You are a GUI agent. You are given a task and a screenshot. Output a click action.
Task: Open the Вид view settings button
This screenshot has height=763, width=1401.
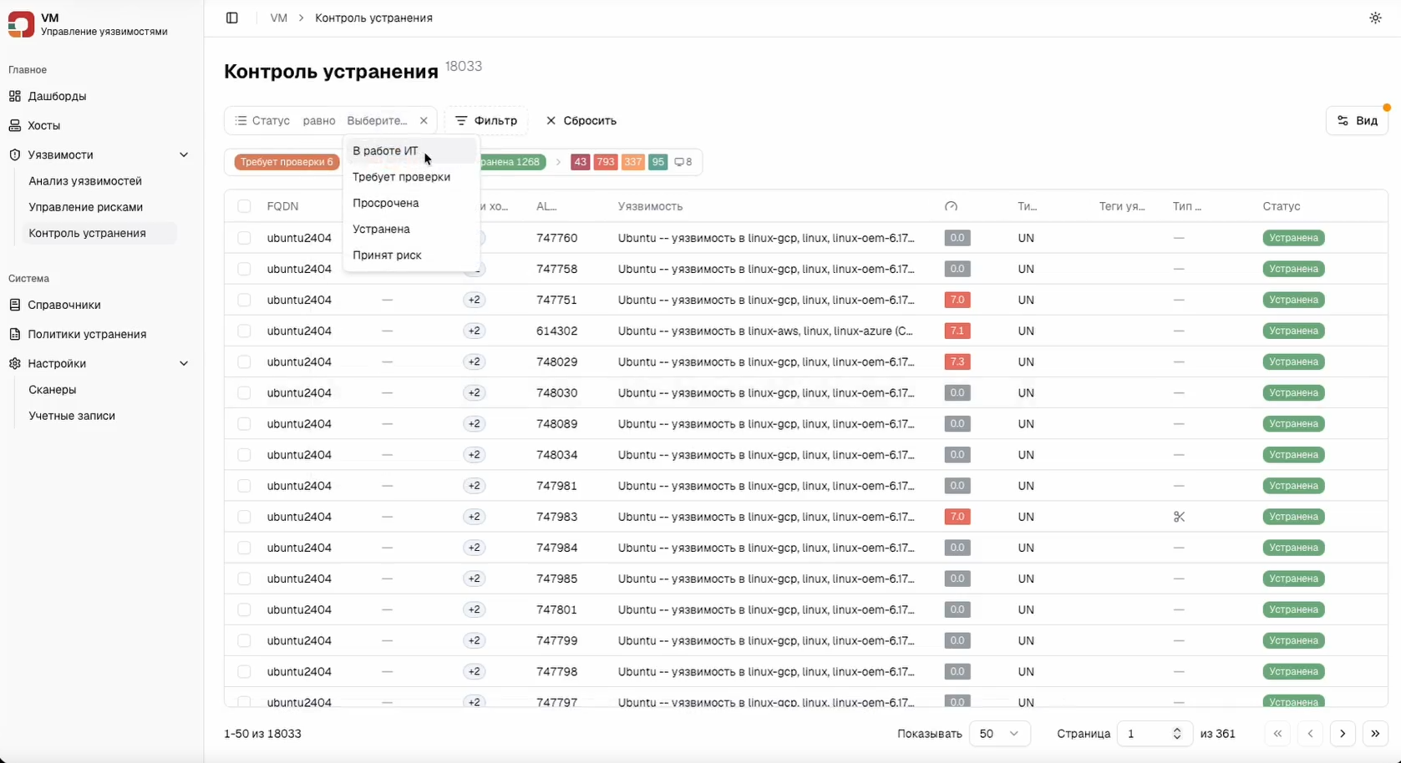(1357, 120)
